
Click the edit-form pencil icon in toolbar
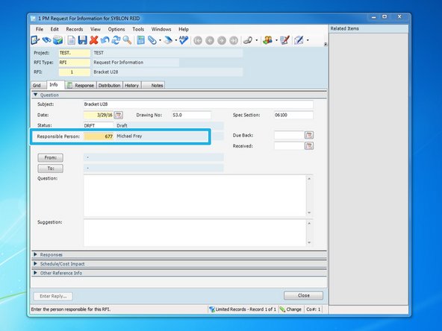click(35, 40)
